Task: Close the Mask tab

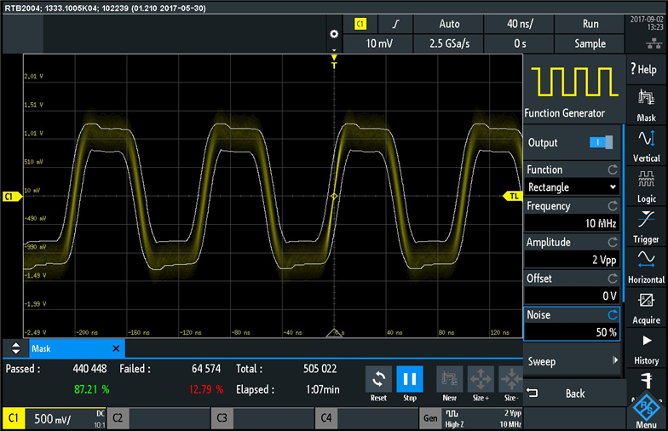Action: [116, 348]
